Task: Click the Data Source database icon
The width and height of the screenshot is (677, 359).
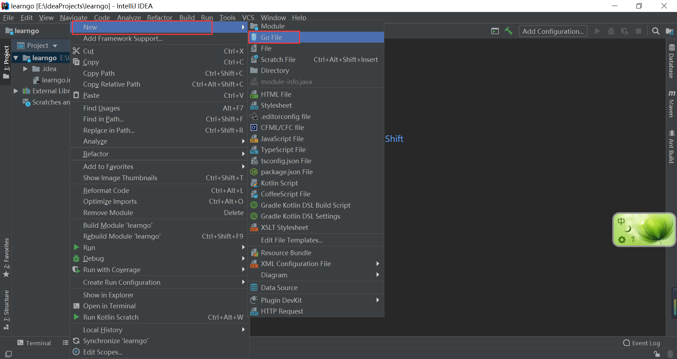Action: pos(254,288)
